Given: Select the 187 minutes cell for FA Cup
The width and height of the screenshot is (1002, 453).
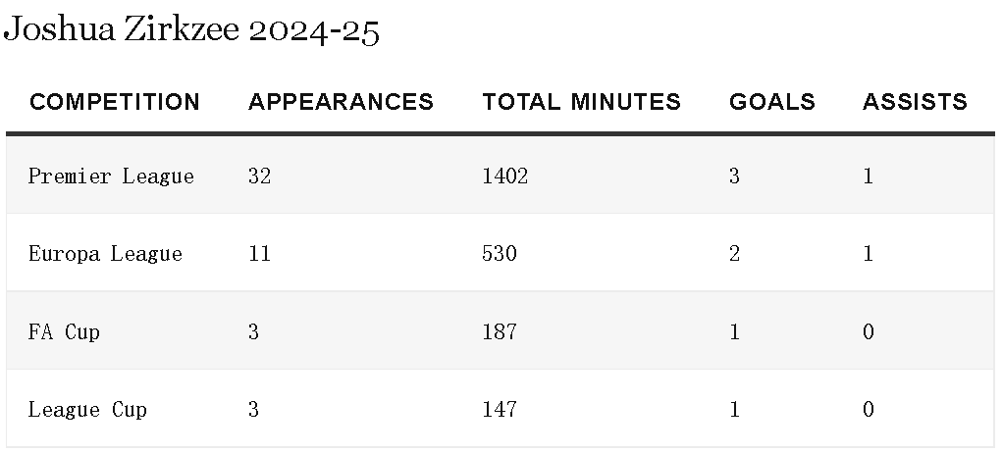Looking at the screenshot, I should pos(499,332).
